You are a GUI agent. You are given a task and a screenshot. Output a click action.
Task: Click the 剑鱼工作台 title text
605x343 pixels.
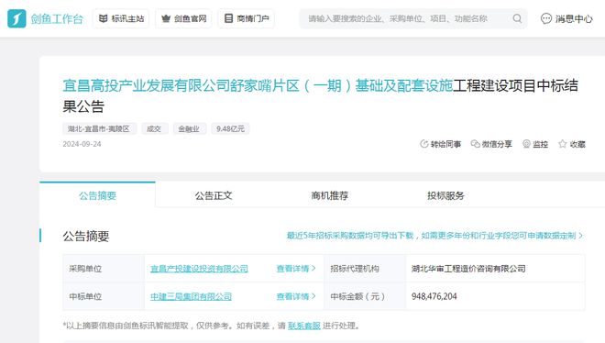click(57, 18)
